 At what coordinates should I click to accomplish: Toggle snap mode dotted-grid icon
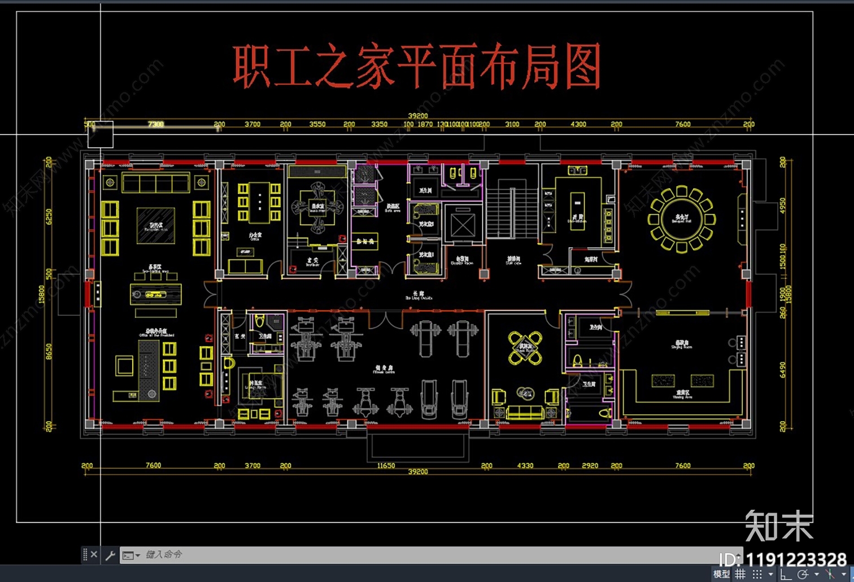point(757,574)
